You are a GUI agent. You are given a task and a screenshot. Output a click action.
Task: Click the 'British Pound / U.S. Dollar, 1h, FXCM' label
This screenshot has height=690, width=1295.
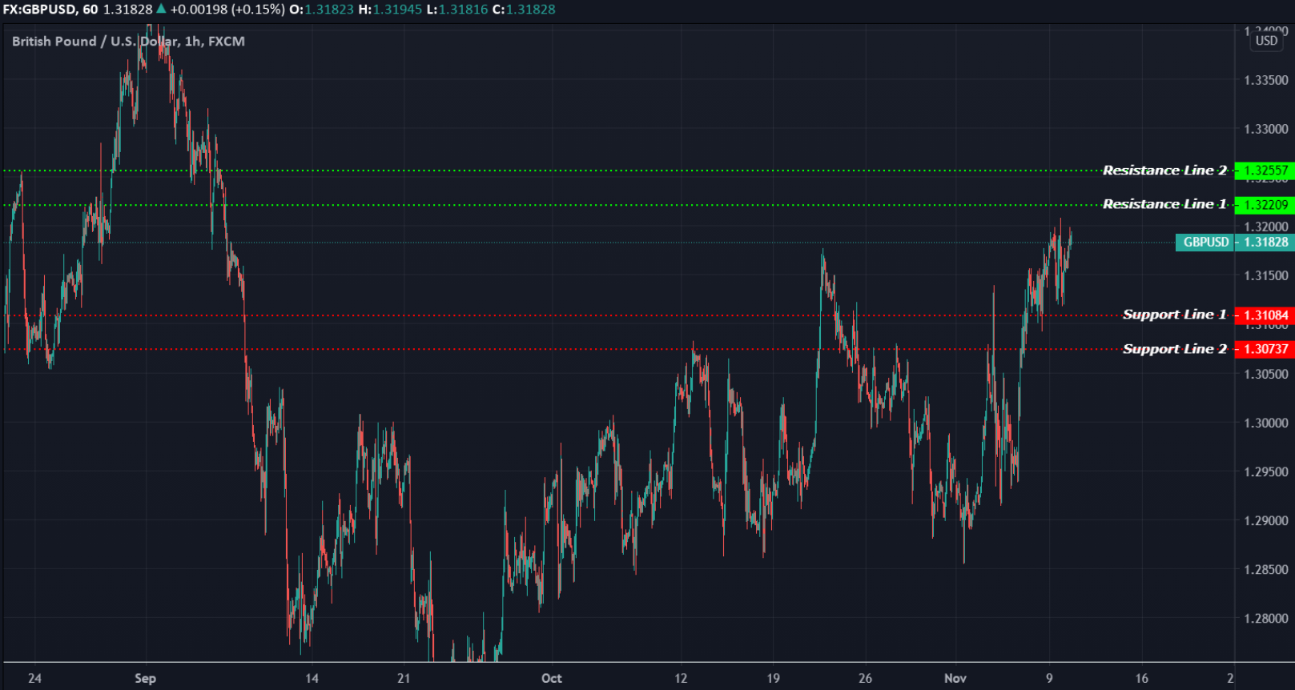(128, 42)
